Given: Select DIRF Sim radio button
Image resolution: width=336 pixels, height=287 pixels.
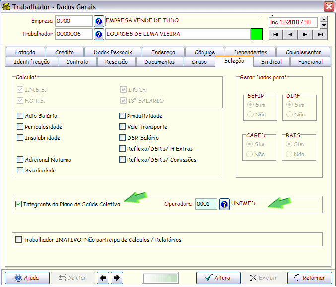Looking at the screenshot, I should coord(289,105).
